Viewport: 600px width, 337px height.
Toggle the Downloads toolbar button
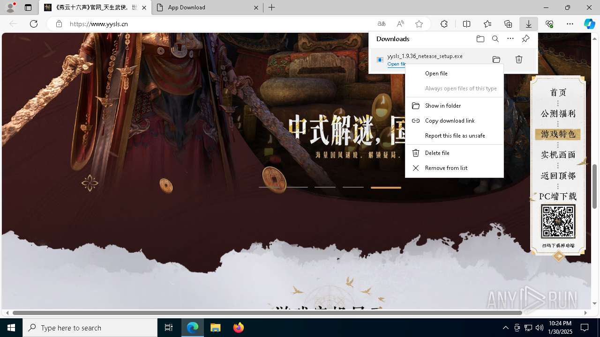click(x=529, y=24)
